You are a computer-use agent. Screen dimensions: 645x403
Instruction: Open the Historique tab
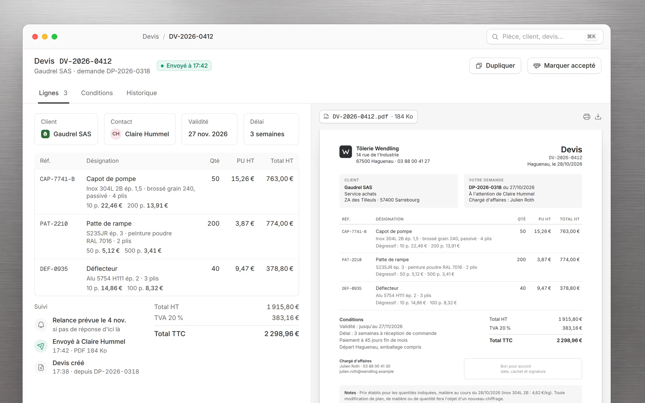142,93
